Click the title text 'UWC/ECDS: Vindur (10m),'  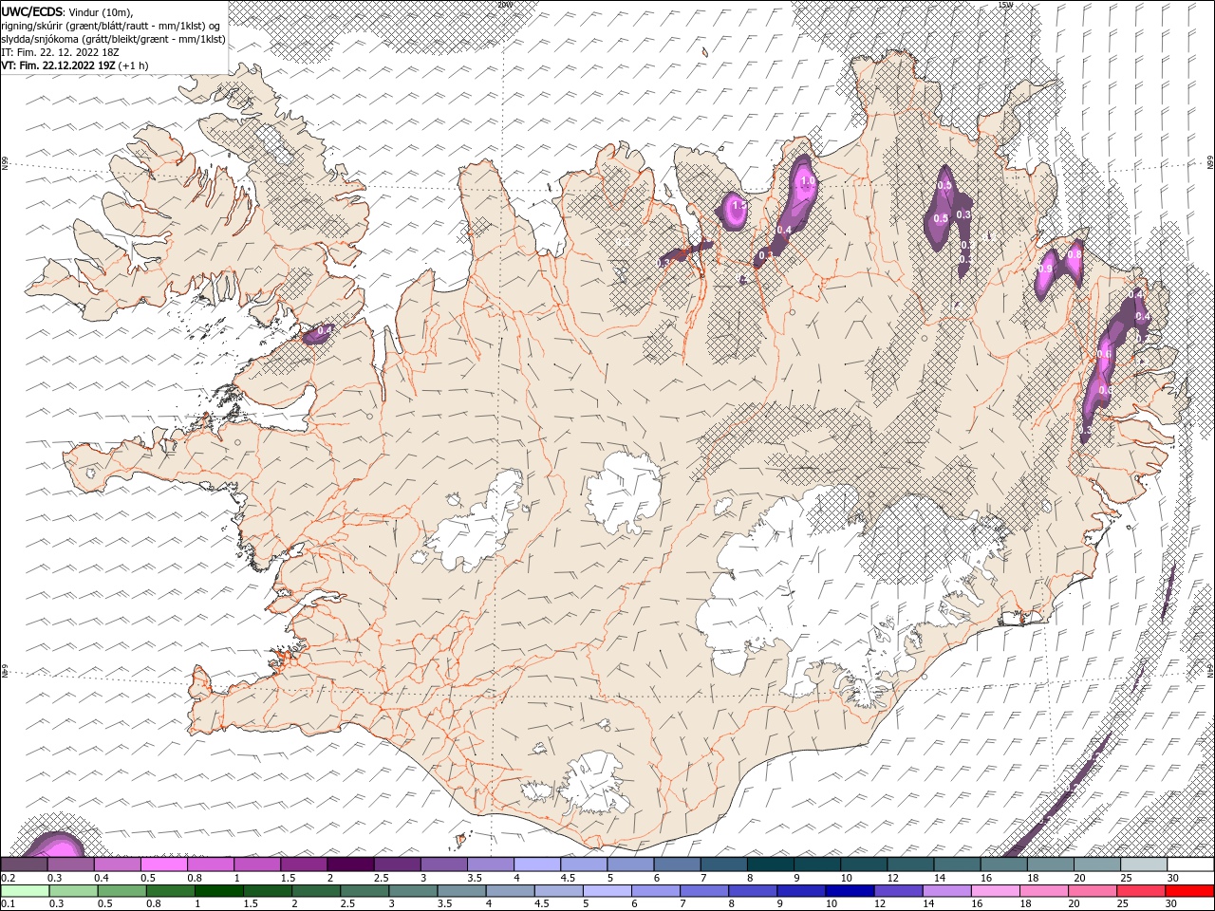click(x=67, y=11)
